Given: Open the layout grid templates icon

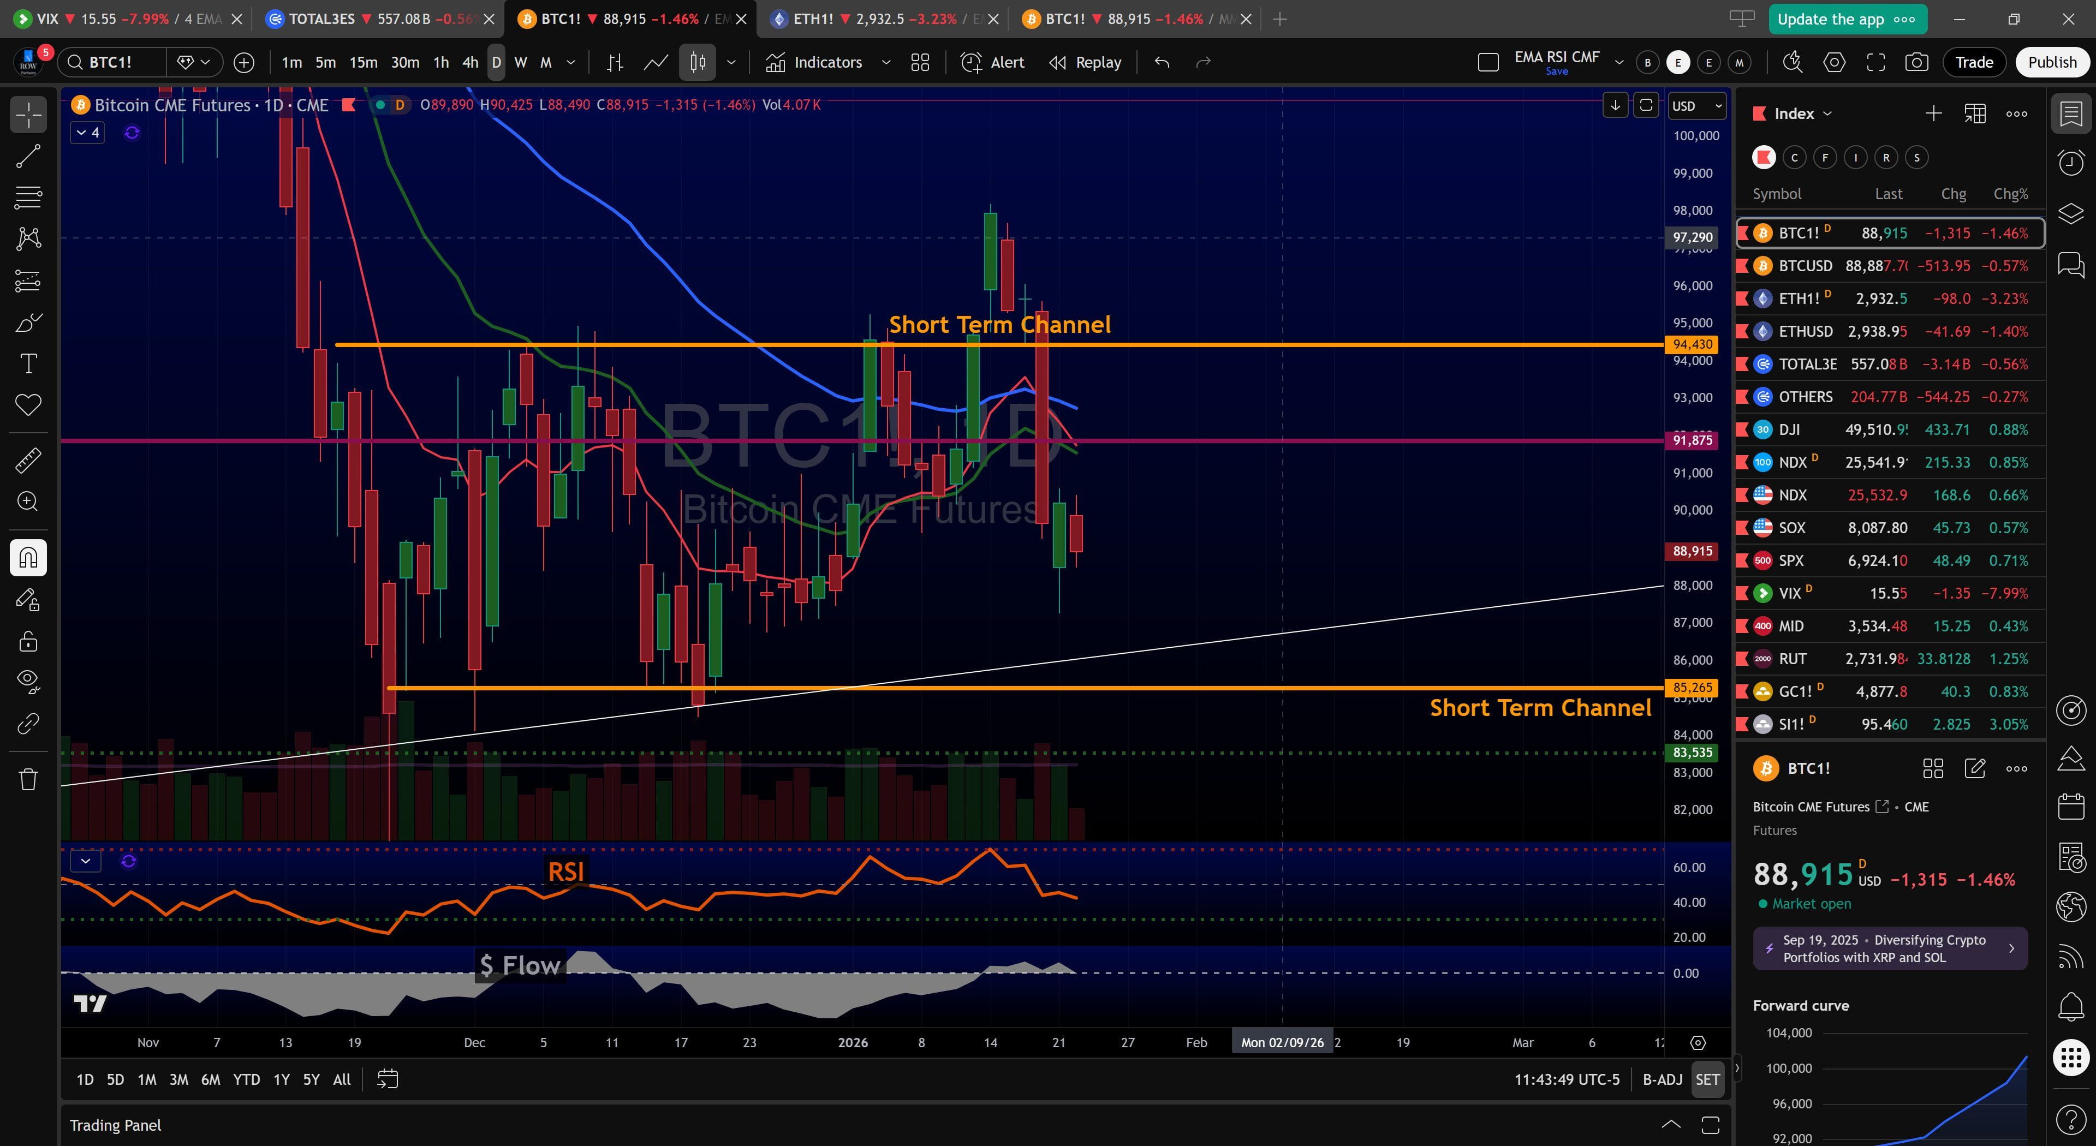Looking at the screenshot, I should [x=919, y=63].
